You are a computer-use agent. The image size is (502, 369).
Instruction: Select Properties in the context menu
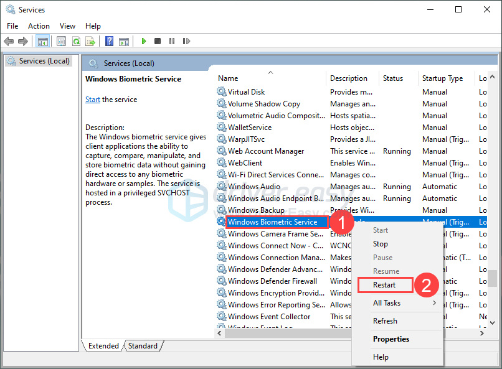click(391, 339)
